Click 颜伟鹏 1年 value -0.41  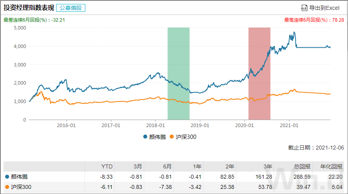coord(195,177)
